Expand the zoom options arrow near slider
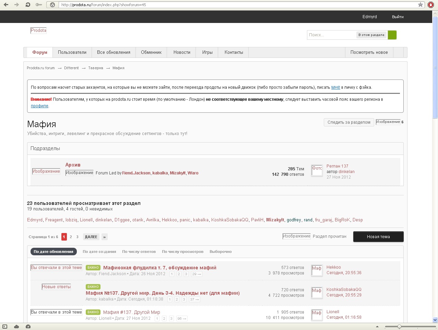 [377, 327]
